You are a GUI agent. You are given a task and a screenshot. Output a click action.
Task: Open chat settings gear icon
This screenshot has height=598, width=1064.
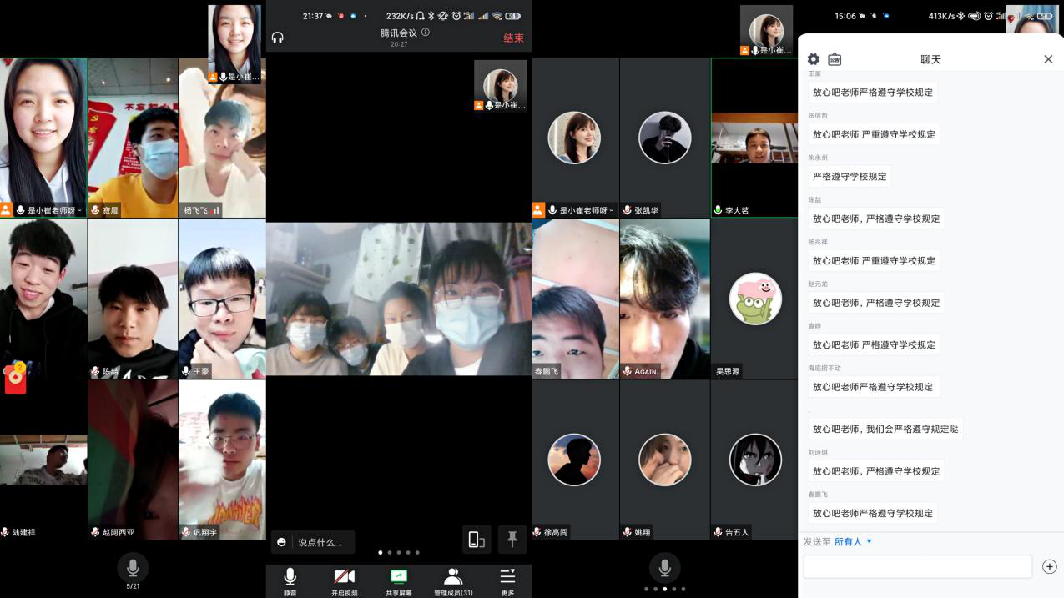814,59
